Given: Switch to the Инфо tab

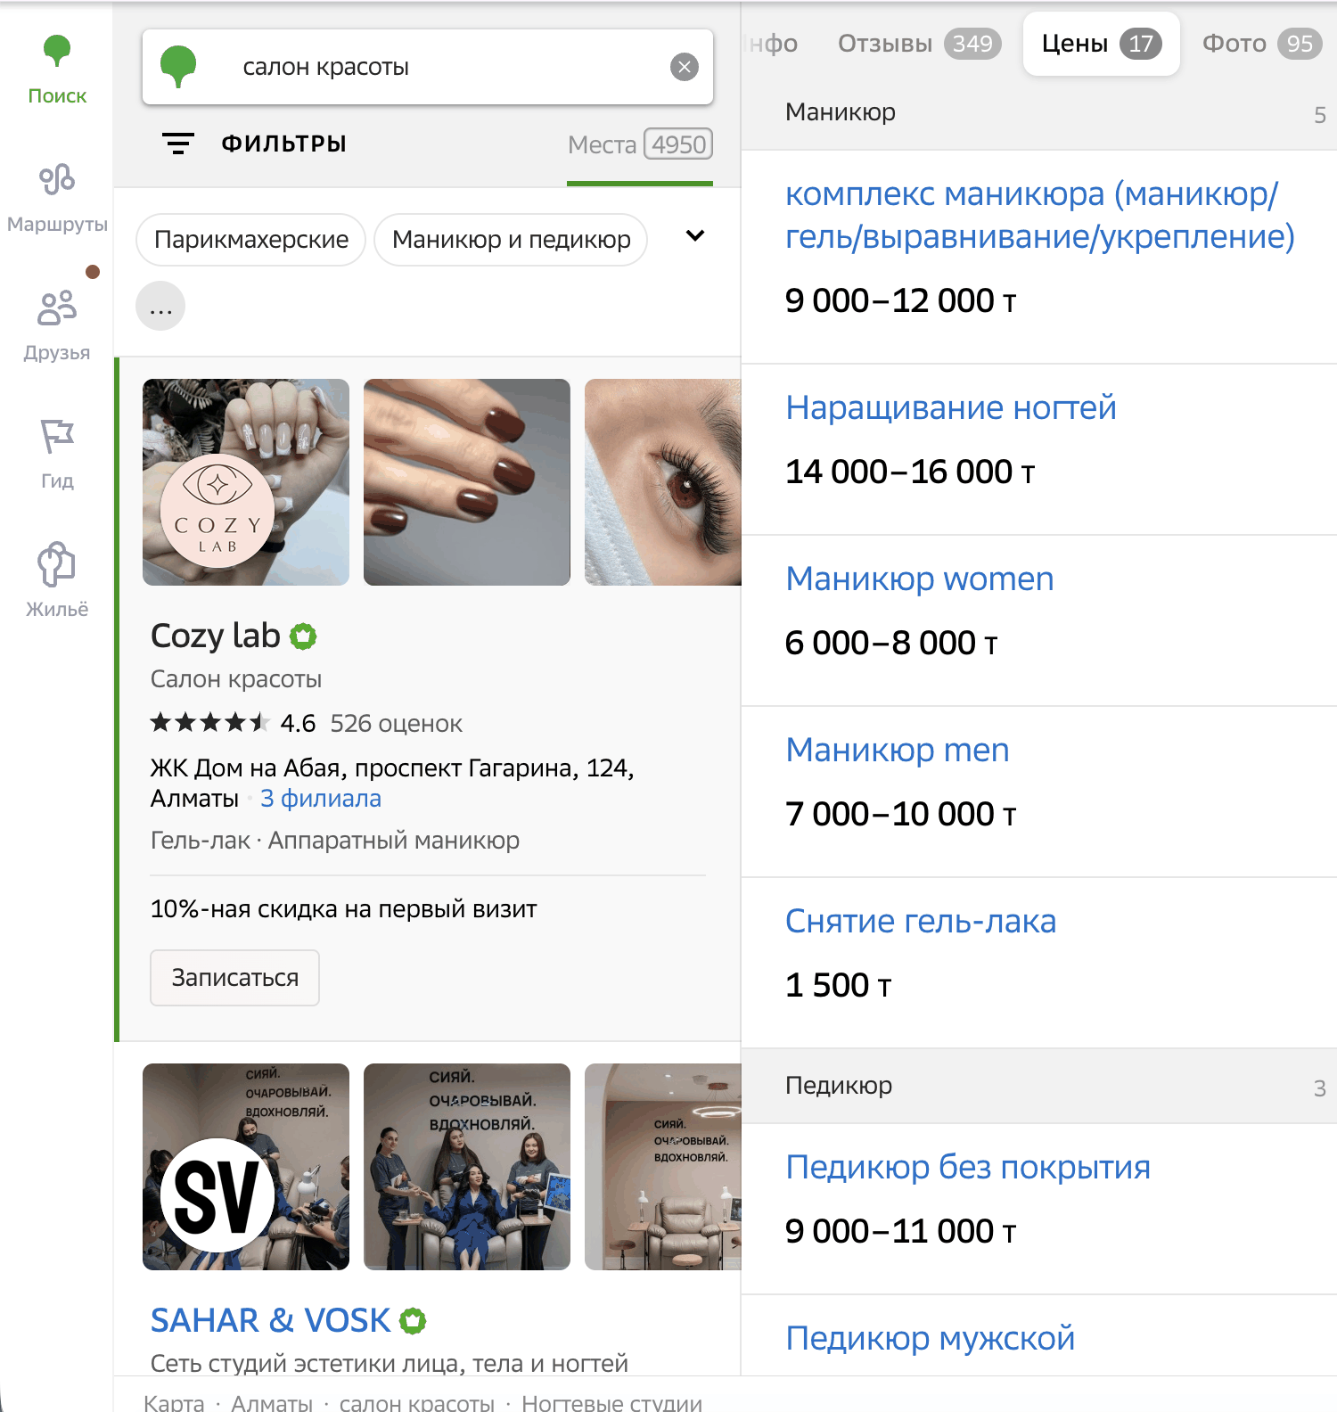Looking at the screenshot, I should [772, 44].
